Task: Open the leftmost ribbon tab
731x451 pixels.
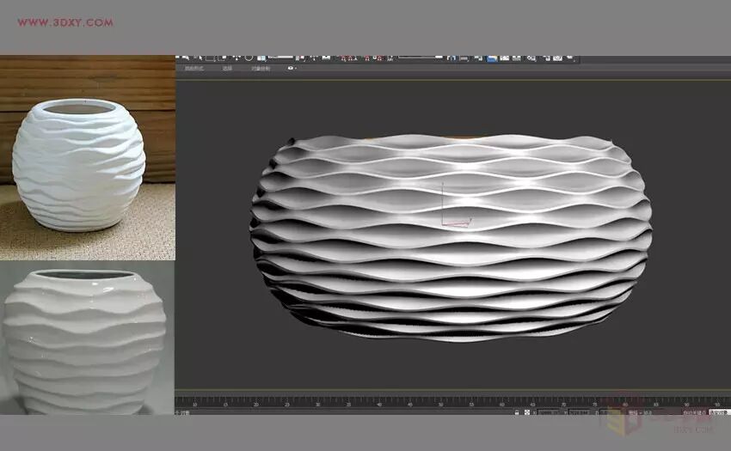Action: (x=194, y=68)
